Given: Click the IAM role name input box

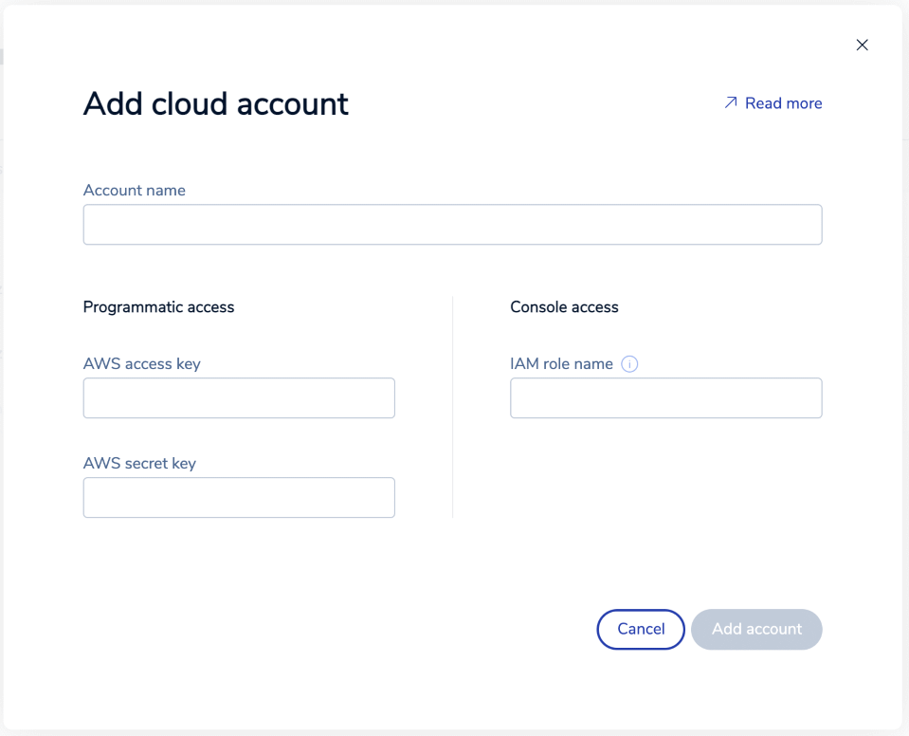Looking at the screenshot, I should pyautogui.click(x=665, y=398).
